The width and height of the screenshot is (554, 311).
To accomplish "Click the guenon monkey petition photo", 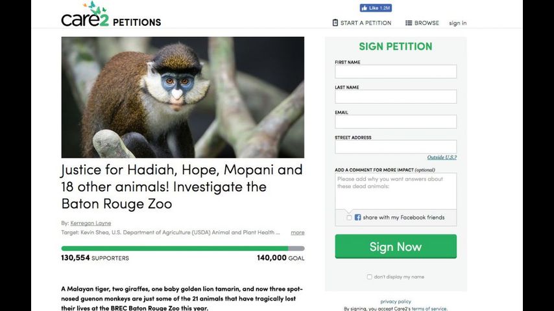I will [182, 97].
